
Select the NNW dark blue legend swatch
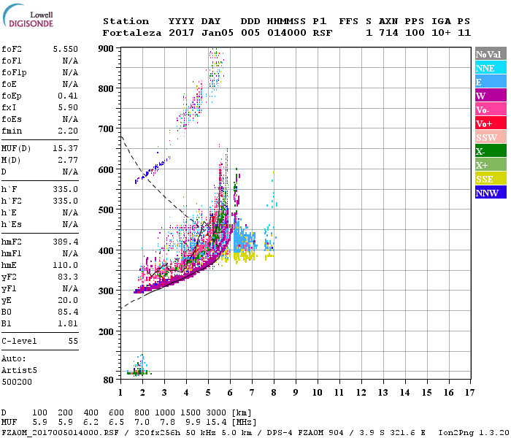[491, 193]
